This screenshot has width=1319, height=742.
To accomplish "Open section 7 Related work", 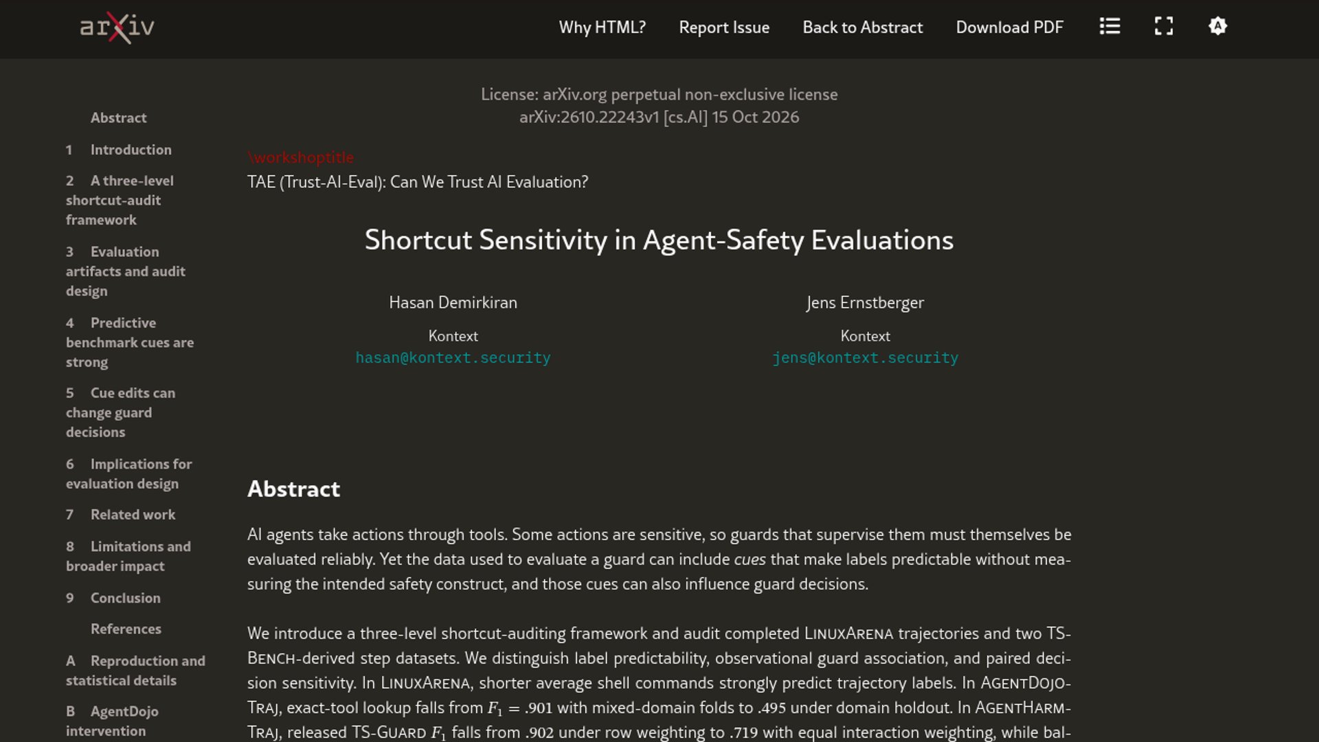I will pyautogui.click(x=120, y=515).
